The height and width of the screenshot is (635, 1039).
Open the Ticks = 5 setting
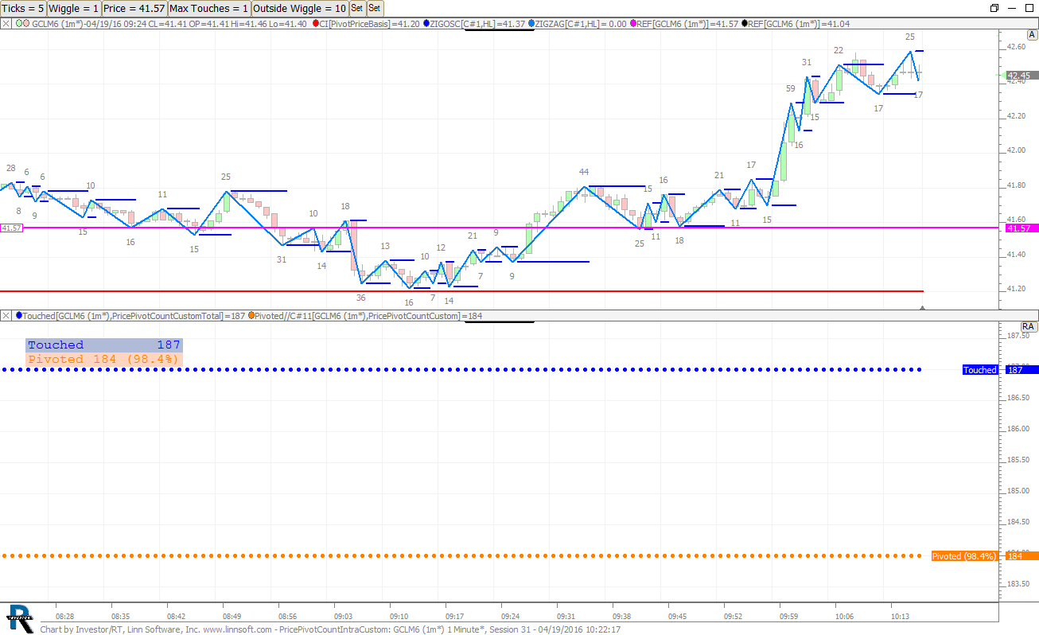pos(23,8)
